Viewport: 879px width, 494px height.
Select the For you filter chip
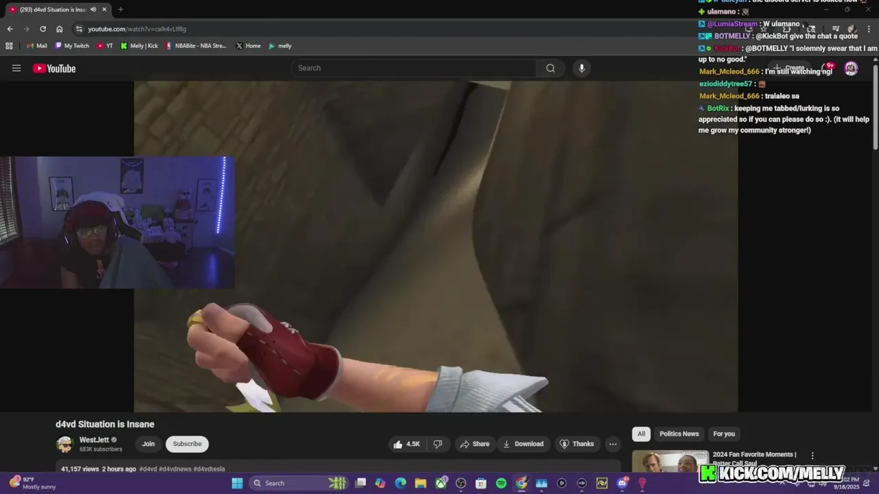(x=724, y=434)
